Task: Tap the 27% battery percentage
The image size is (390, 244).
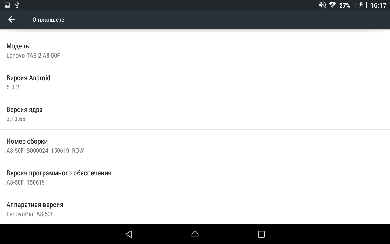Action: pyautogui.click(x=345, y=5)
